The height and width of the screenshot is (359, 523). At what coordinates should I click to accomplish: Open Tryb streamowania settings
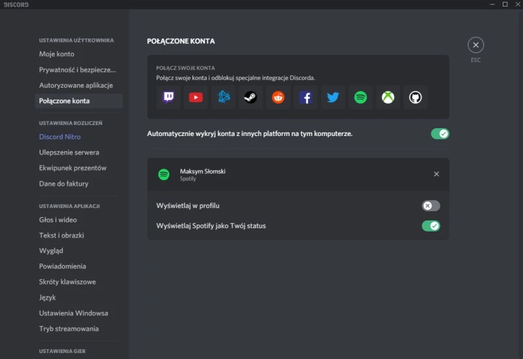[x=78, y=329]
